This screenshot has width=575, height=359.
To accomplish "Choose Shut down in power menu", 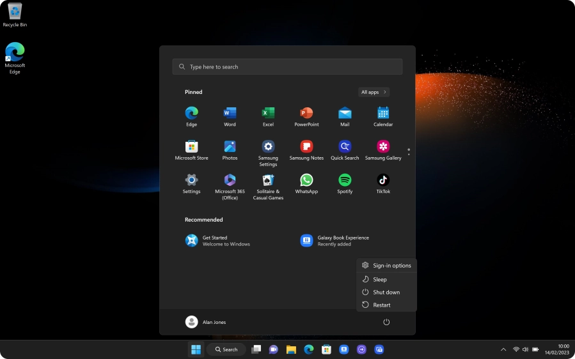I will (x=386, y=292).
